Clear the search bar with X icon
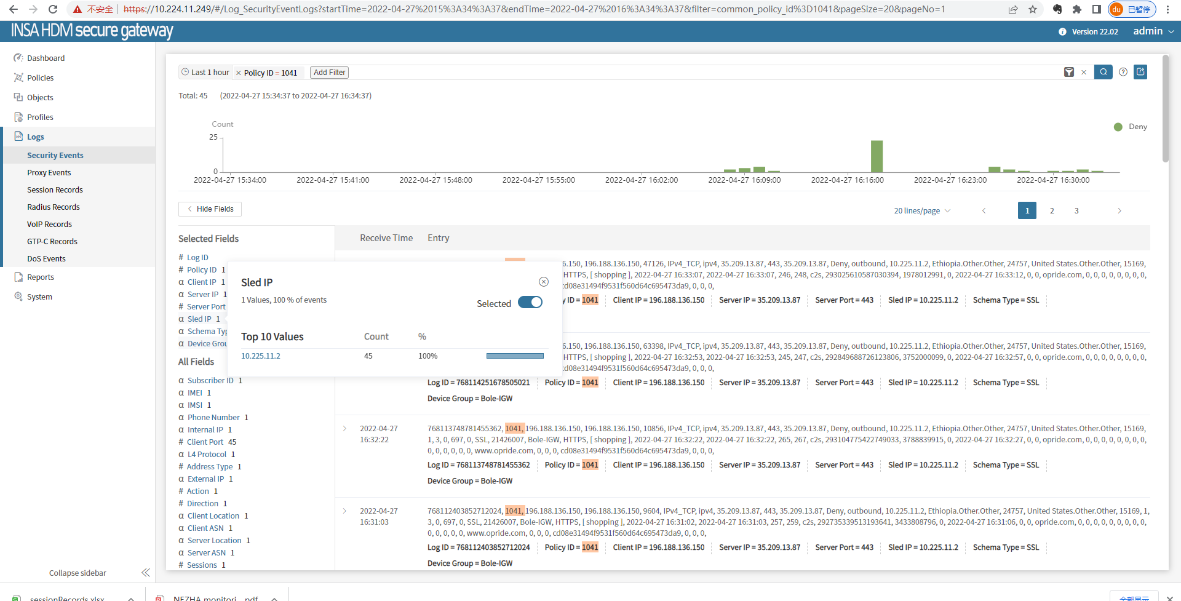 point(1084,73)
